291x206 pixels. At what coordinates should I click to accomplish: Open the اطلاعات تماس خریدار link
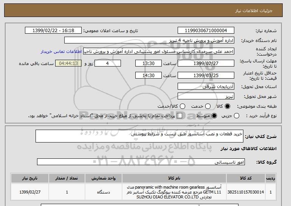click(x=61, y=51)
